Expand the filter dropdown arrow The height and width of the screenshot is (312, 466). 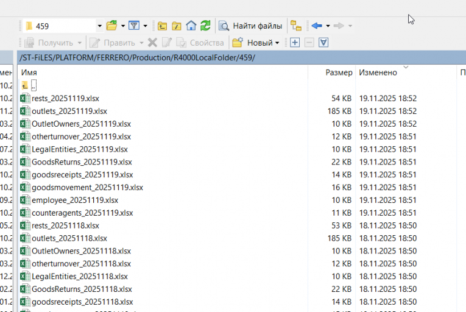146,26
